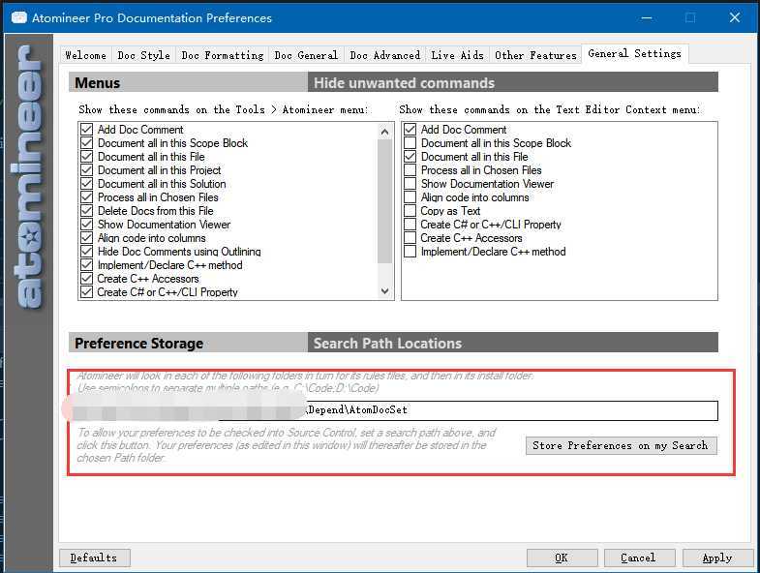Click the Atomineer app icon in title bar

click(x=19, y=18)
